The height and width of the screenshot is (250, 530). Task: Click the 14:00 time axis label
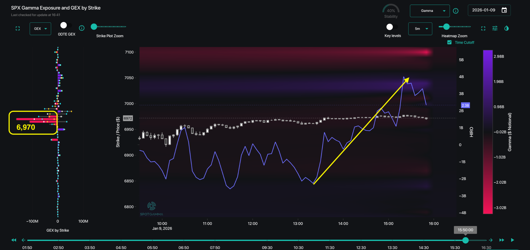[x=343, y=223]
